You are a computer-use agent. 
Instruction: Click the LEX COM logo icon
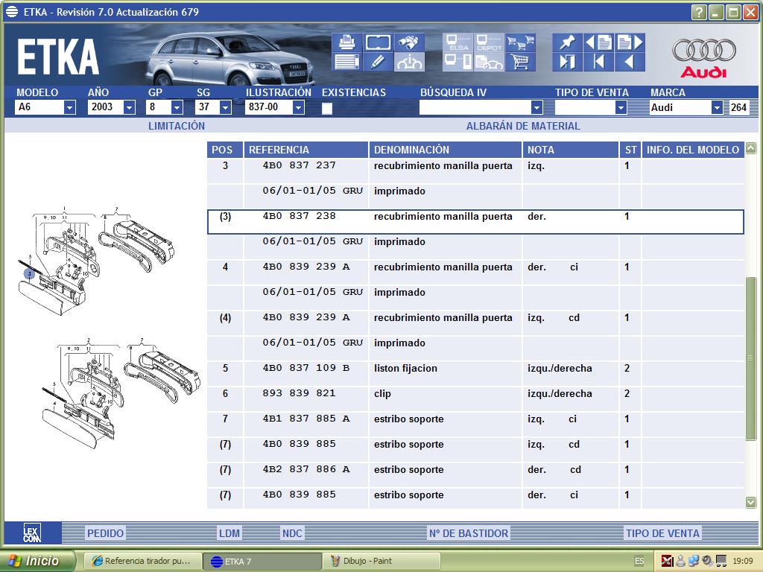[32, 533]
